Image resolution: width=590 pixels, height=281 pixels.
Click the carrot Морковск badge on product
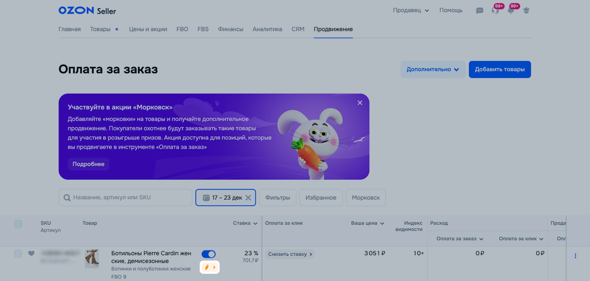[210, 267]
